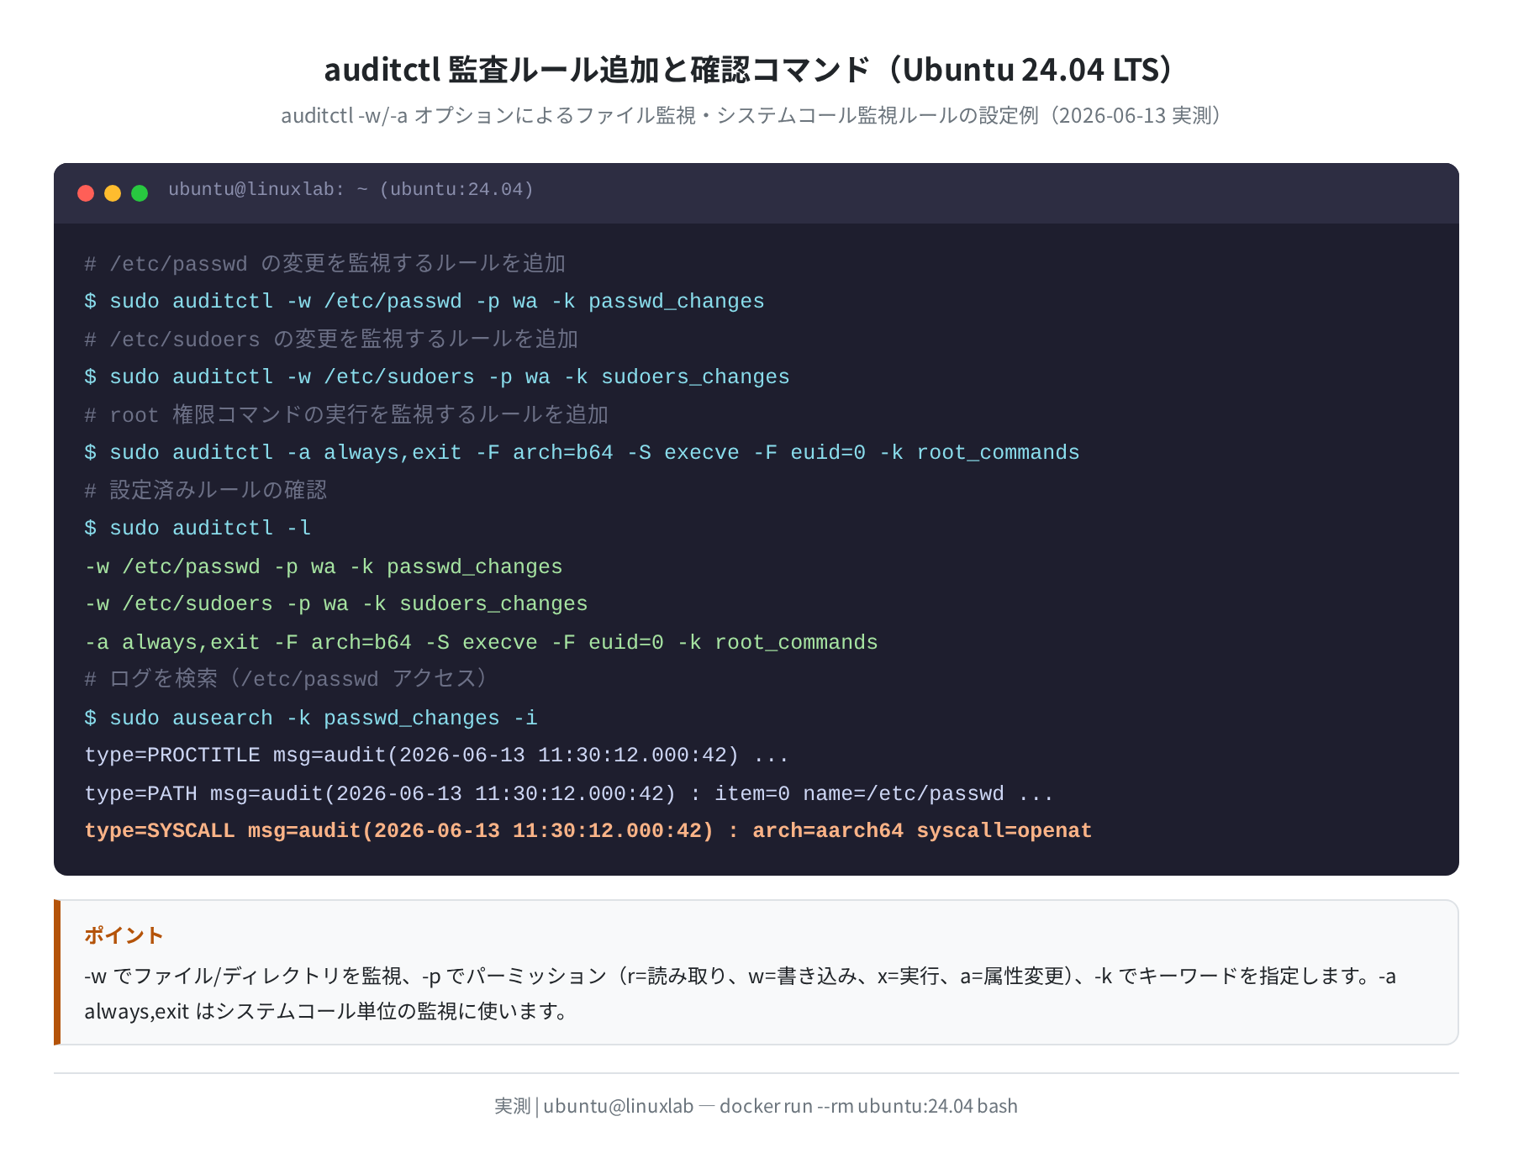Click command sudo auditctl -w /etc/passwd line
The image size is (1513, 1153).
tap(424, 302)
